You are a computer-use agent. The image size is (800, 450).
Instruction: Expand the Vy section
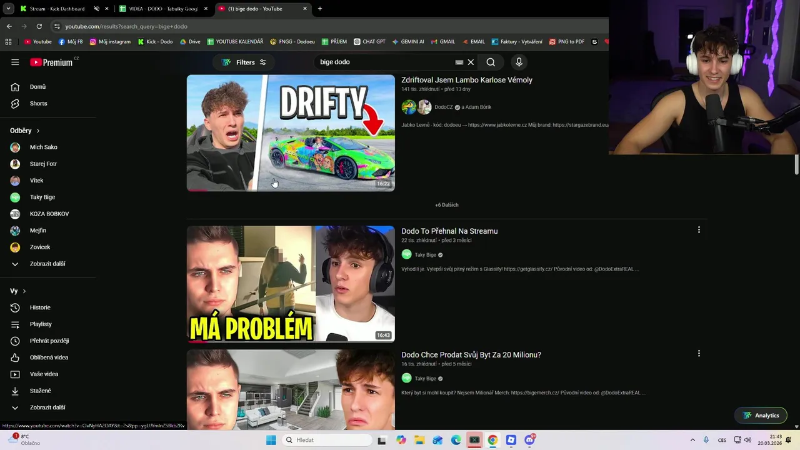[18, 291]
